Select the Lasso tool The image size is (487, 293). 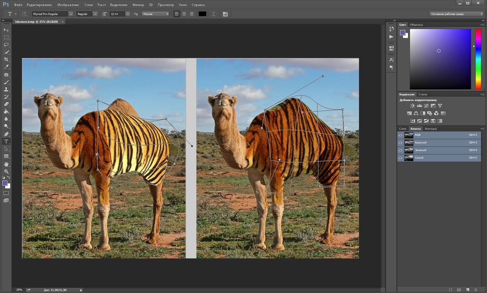pyautogui.click(x=6, y=45)
